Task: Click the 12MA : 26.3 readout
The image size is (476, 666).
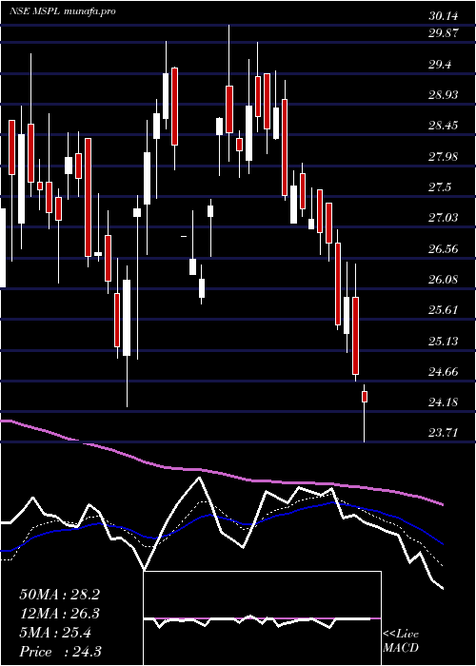Action: 59,614
